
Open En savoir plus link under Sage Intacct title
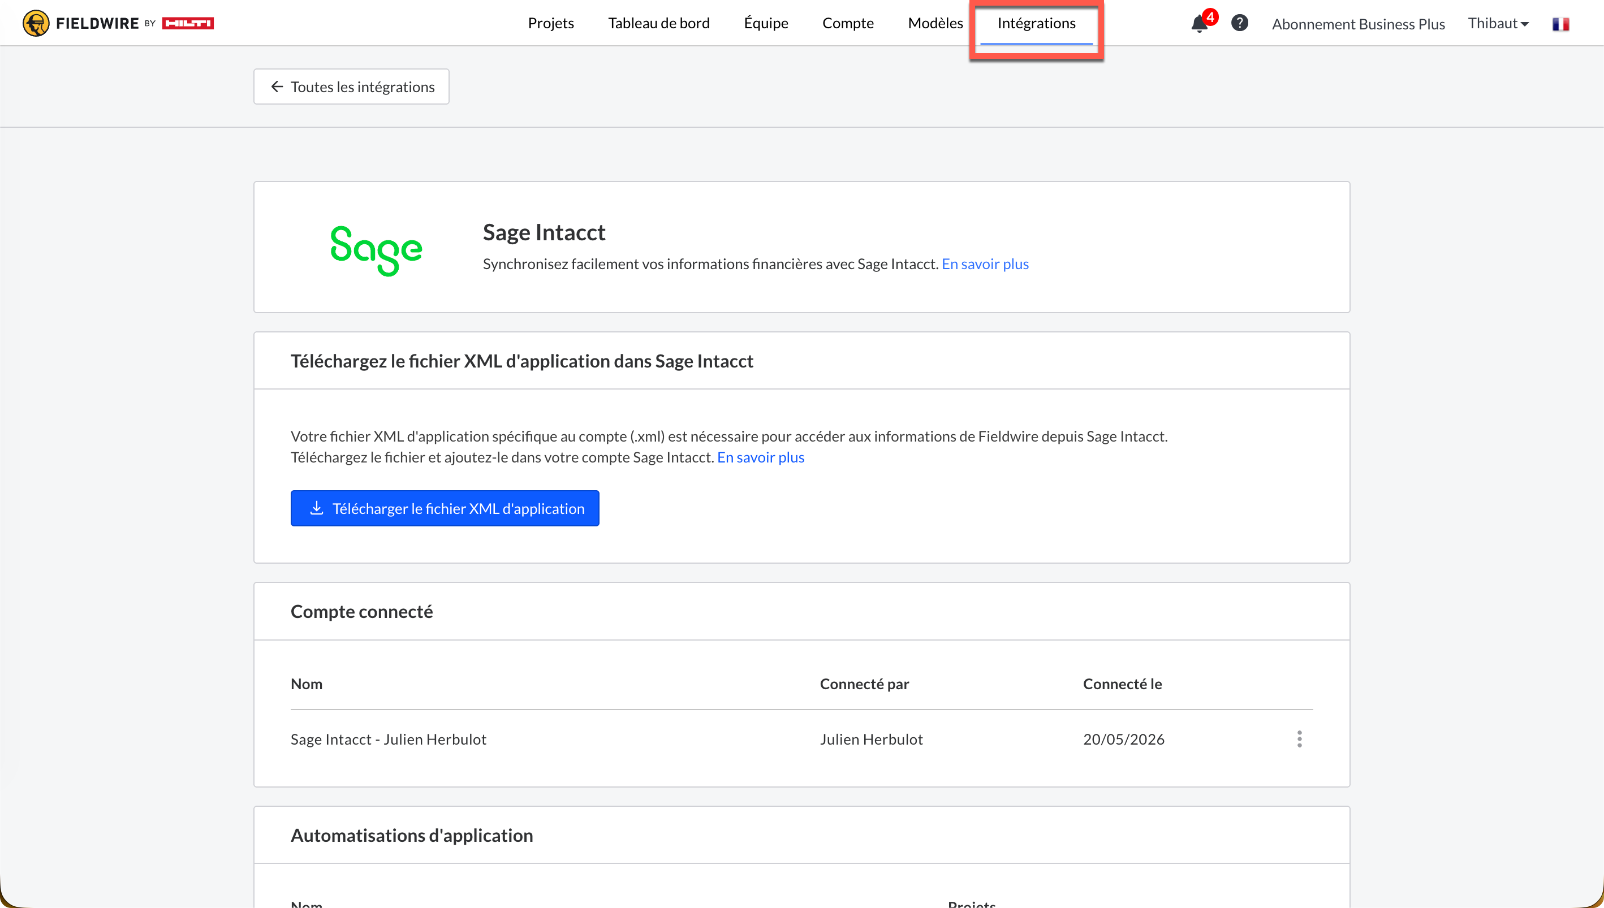[x=985, y=264]
